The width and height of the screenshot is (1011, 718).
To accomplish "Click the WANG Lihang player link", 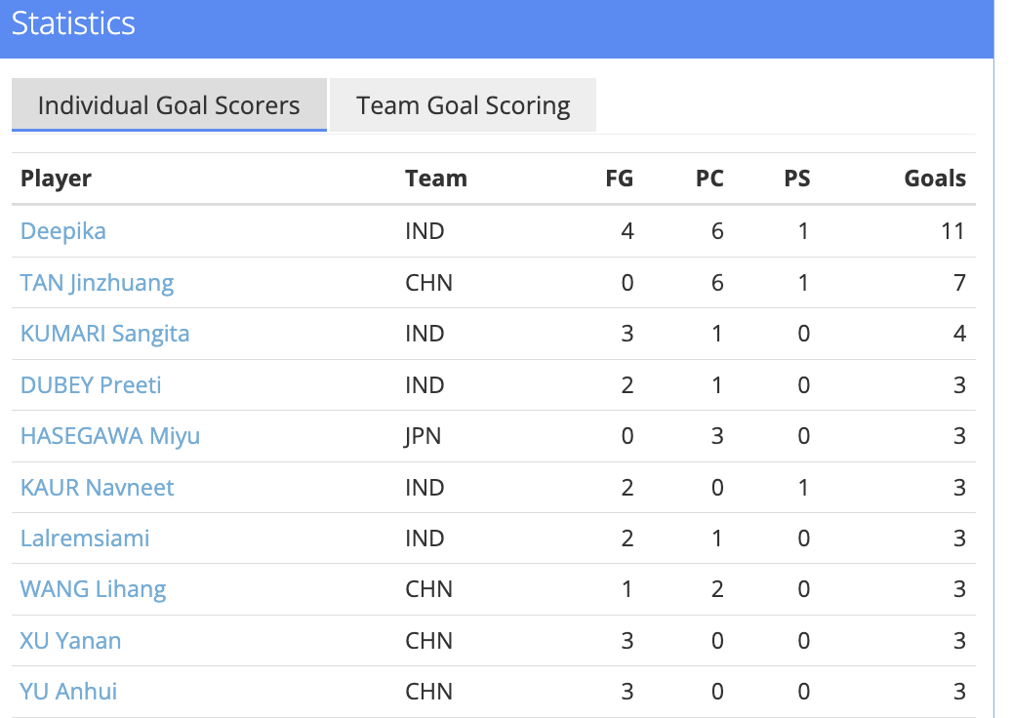I will click(93, 589).
